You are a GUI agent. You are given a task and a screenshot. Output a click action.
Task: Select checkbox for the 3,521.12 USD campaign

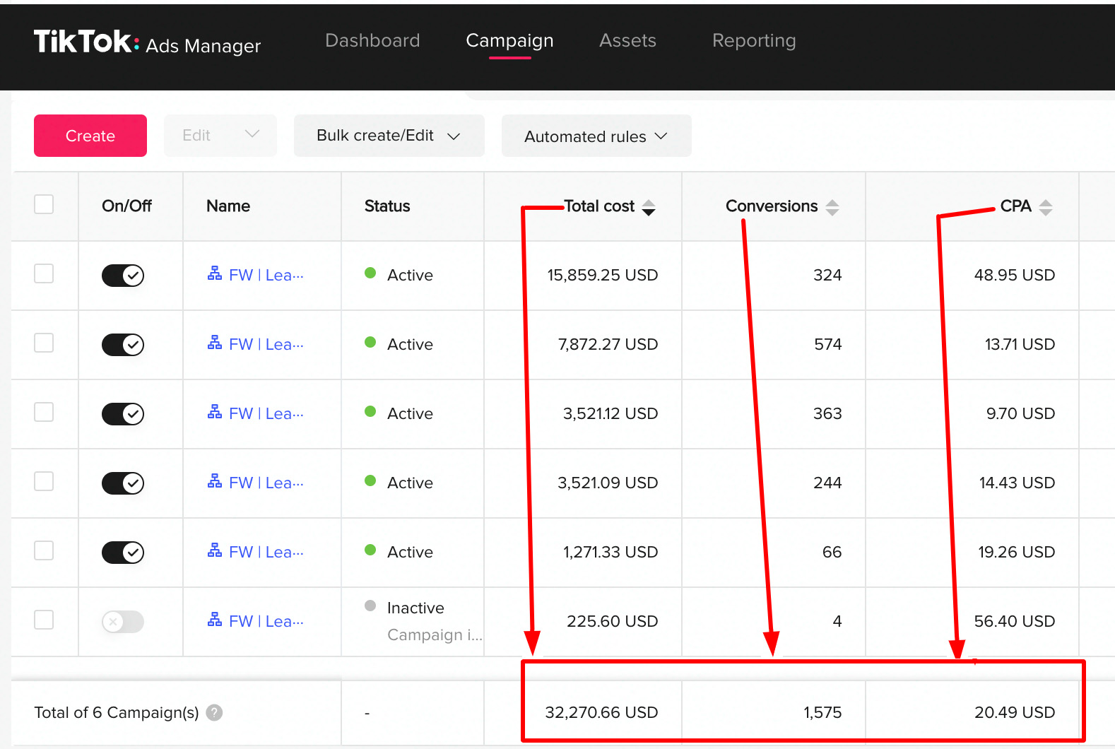point(44,412)
